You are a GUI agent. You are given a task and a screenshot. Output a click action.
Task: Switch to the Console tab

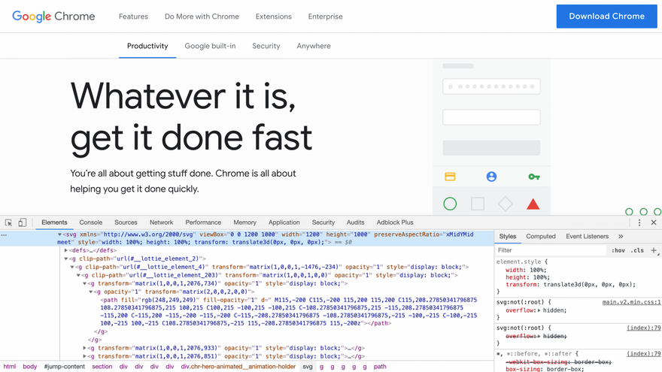tap(91, 222)
